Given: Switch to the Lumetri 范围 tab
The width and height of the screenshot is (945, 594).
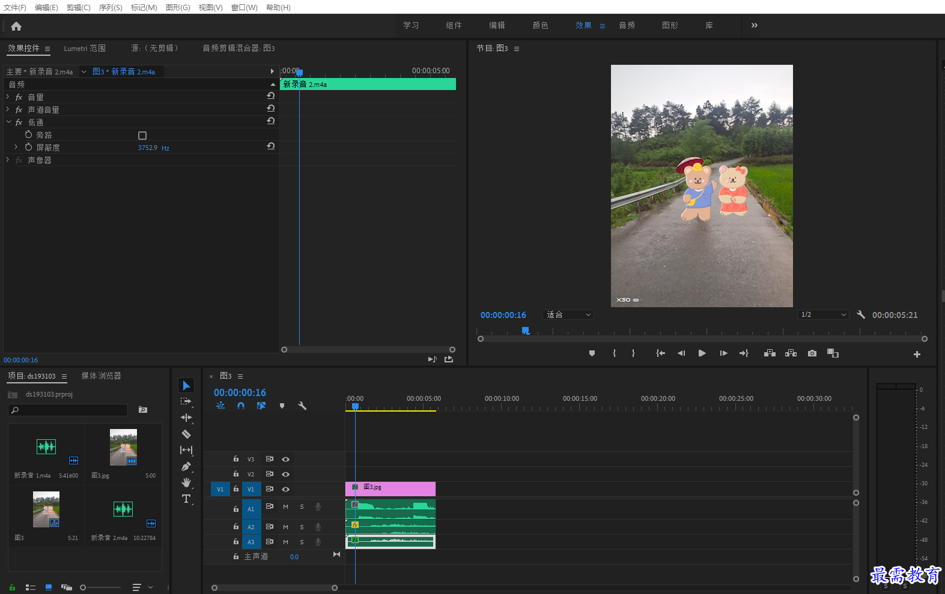Looking at the screenshot, I should 85,48.
